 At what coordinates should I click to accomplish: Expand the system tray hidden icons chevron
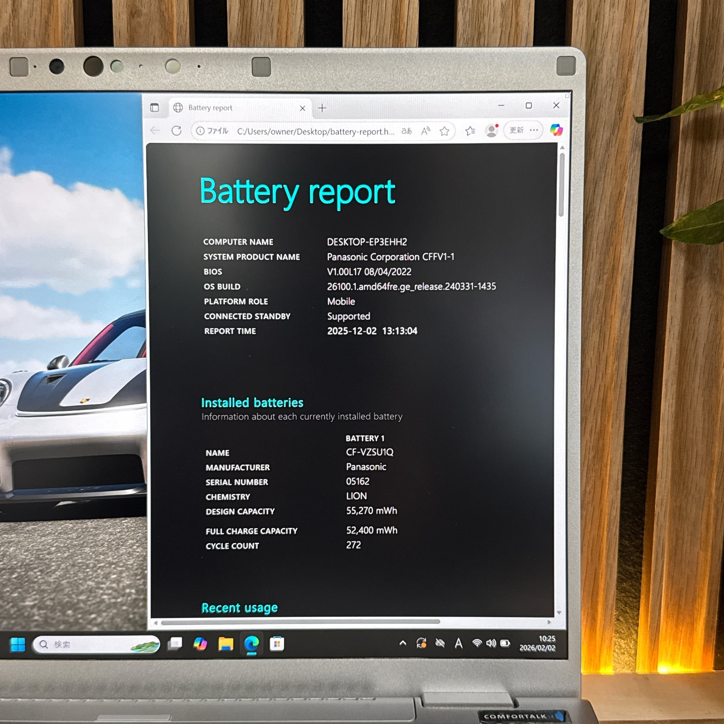pos(403,643)
